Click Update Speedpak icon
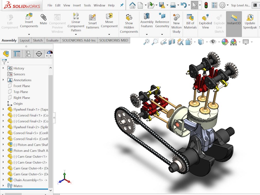 [250, 20]
